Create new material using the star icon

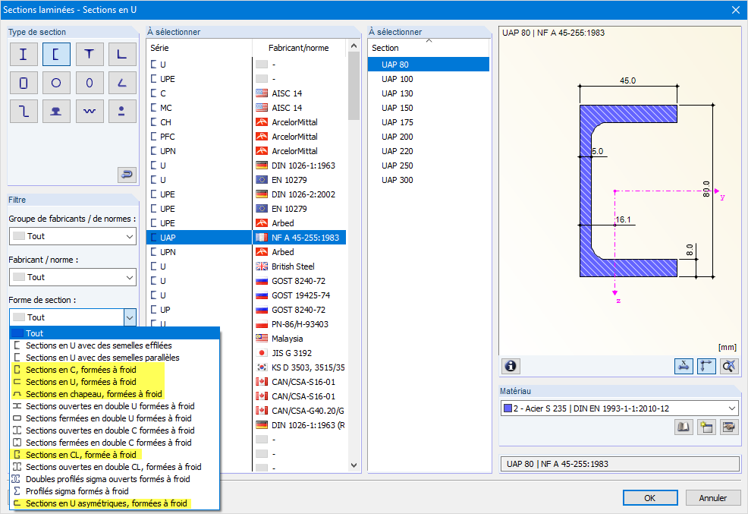pyautogui.click(x=706, y=427)
